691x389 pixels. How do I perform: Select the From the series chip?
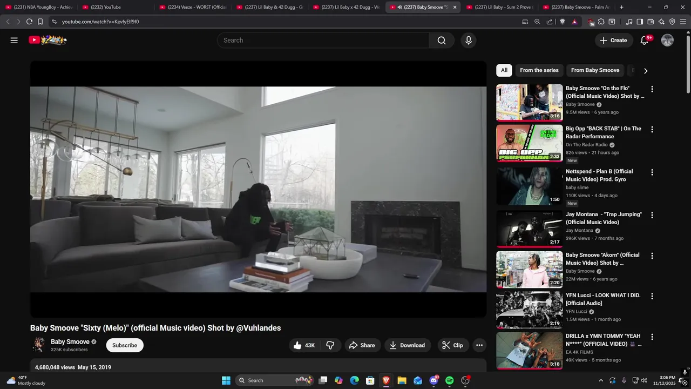[x=539, y=70]
